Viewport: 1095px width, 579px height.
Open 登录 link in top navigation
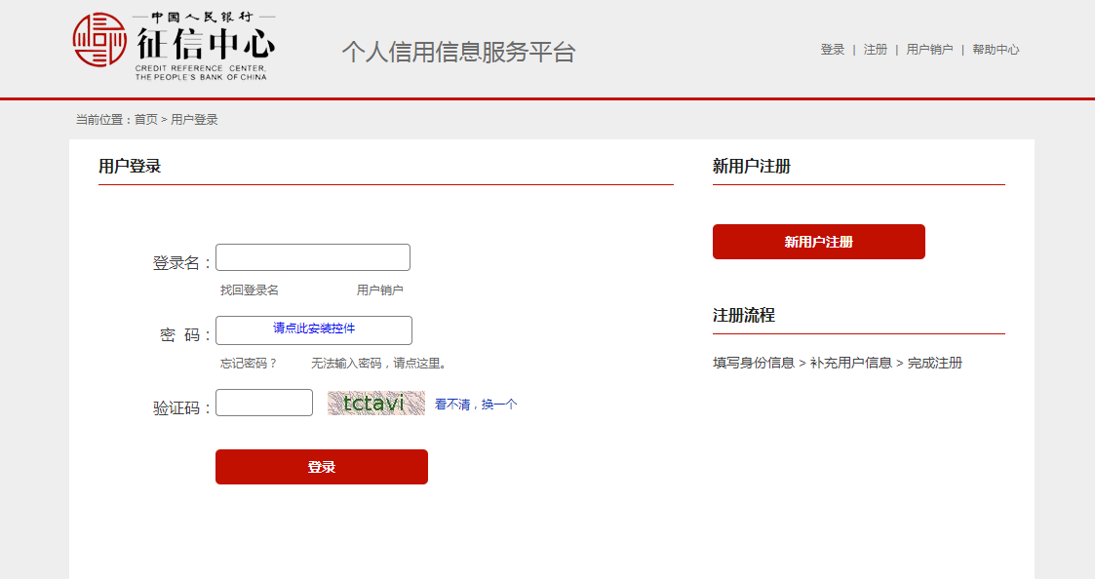coord(833,50)
